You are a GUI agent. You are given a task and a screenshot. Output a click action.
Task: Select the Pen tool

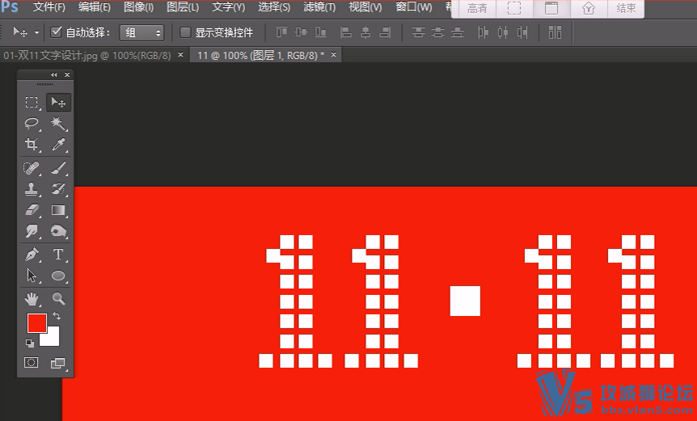[x=32, y=255]
